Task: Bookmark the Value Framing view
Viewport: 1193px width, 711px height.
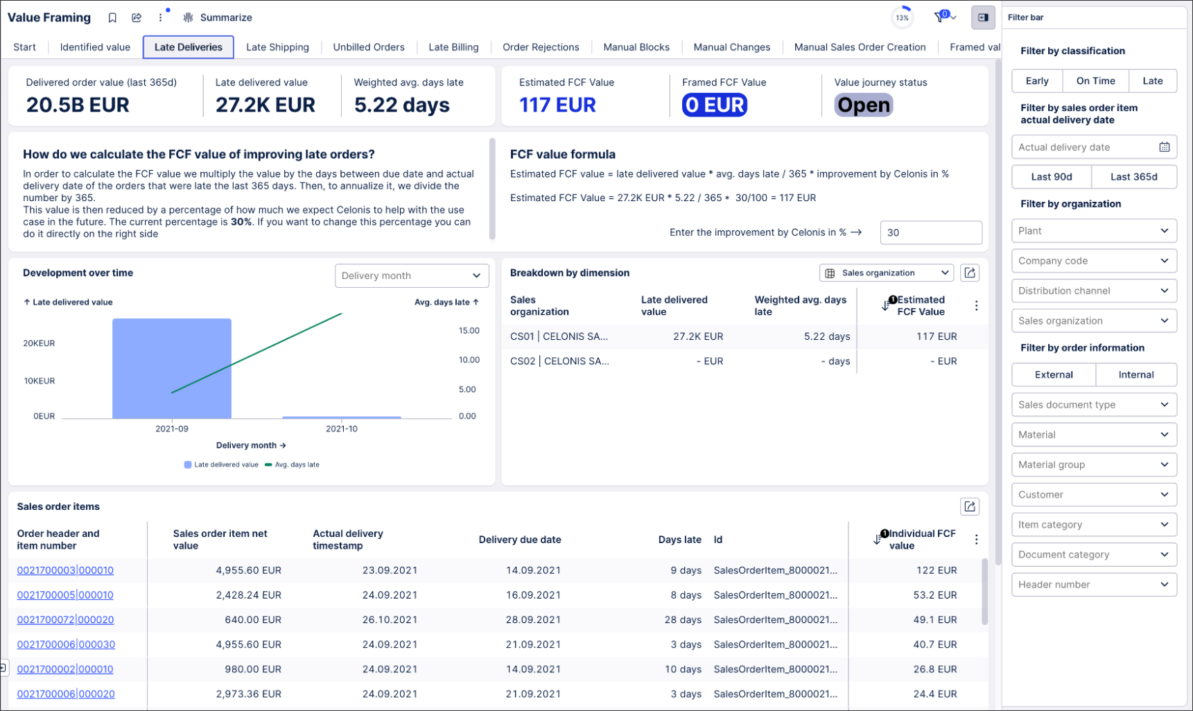Action: tap(112, 17)
